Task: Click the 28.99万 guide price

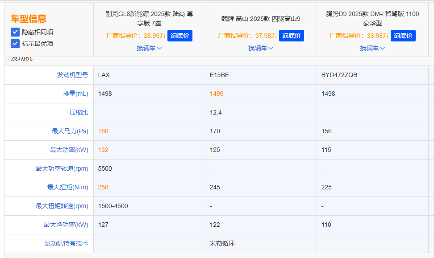Action: coord(154,36)
